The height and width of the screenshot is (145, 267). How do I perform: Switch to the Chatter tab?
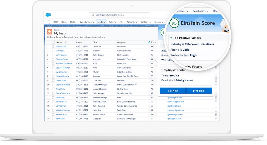73,22
